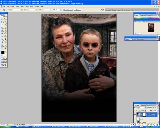Select the Pen tool

(x=2, y=42)
